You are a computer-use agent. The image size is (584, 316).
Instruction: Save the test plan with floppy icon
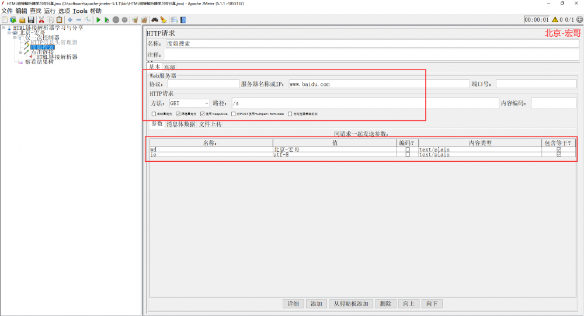click(31, 20)
